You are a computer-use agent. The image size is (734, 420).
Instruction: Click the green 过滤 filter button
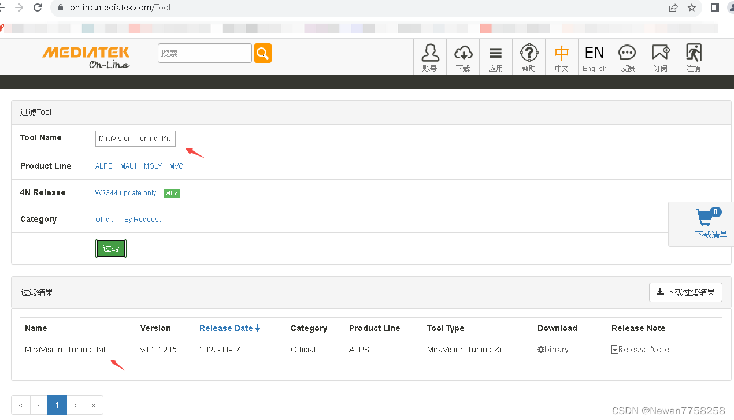click(x=111, y=248)
